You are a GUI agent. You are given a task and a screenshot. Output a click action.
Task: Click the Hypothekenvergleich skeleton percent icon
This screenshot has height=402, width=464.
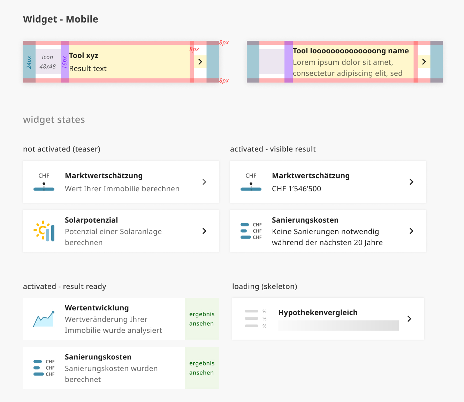256,319
